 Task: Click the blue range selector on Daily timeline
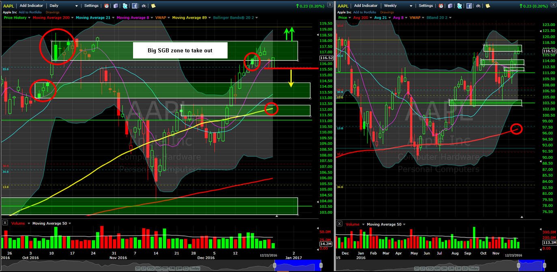tap(298, 265)
